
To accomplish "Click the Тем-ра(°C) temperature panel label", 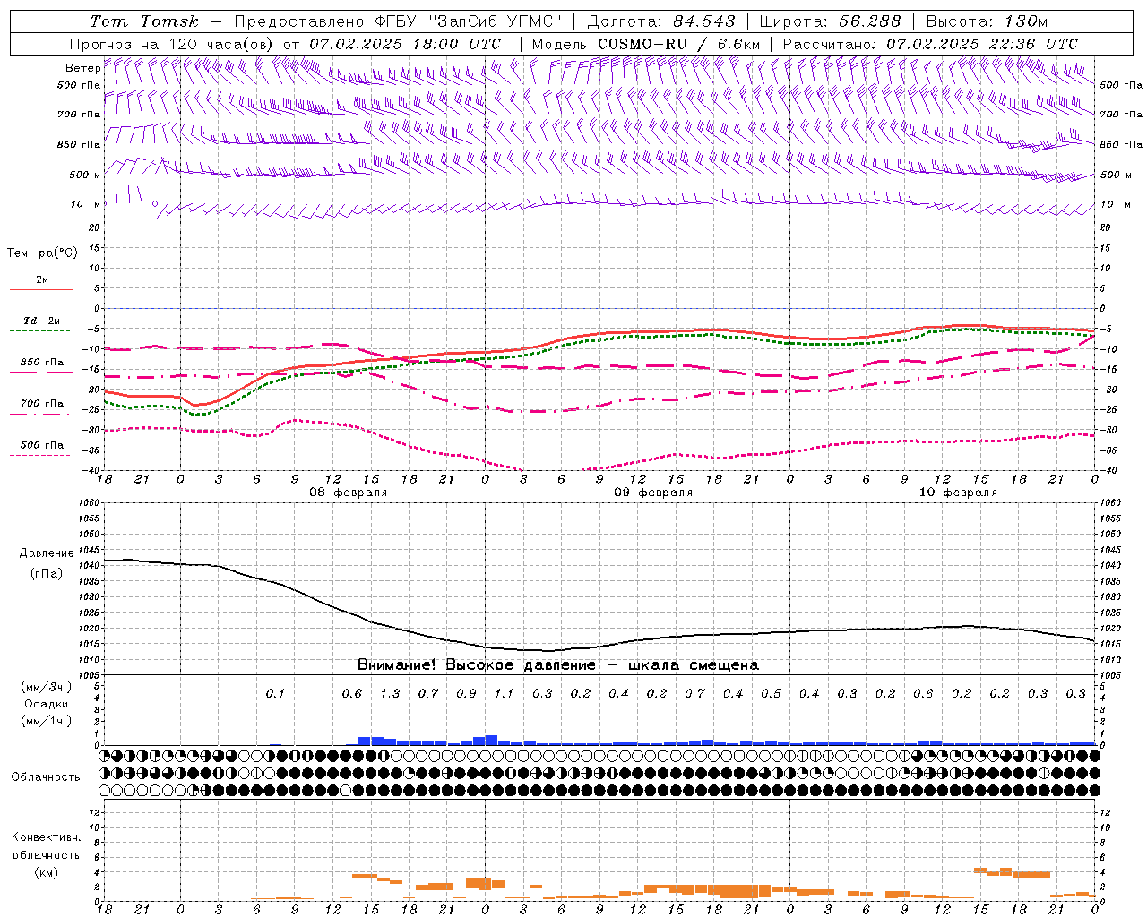I will tap(42, 253).
